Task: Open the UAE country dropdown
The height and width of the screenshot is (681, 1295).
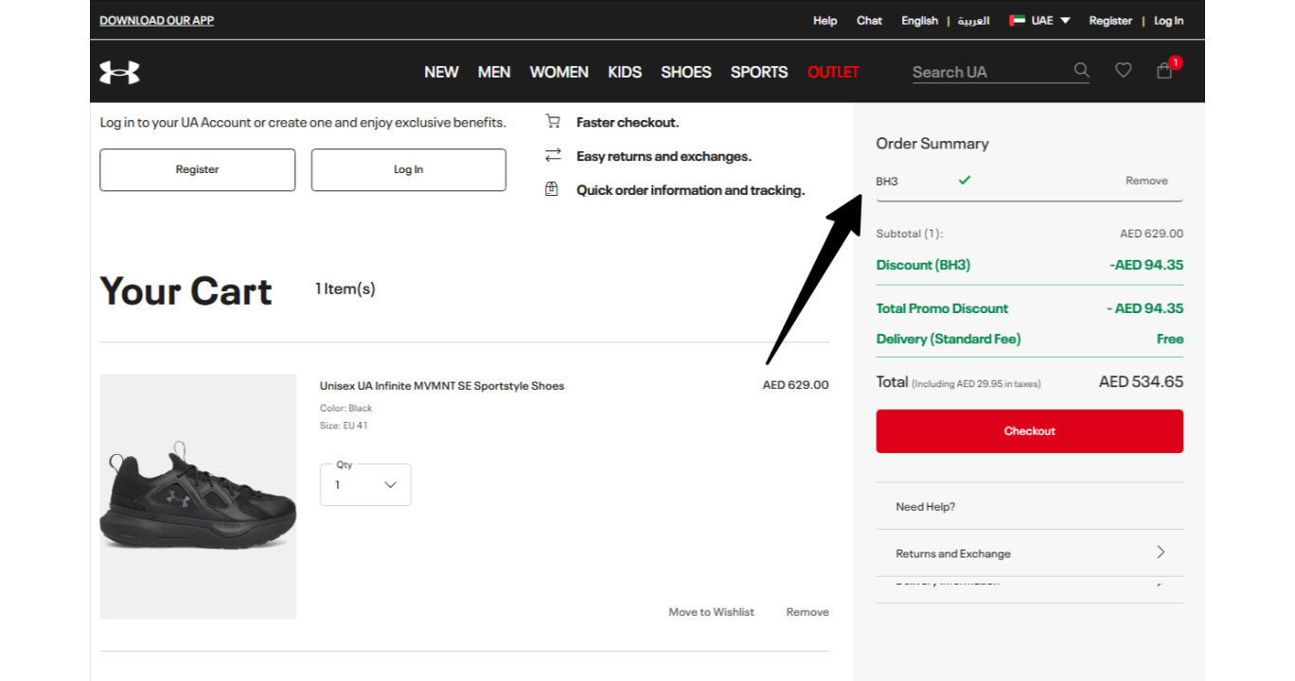Action: point(1039,20)
